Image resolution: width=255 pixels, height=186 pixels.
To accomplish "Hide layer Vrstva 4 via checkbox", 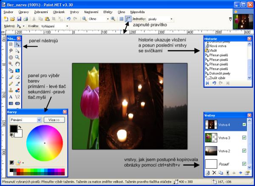I will pyautogui.click(x=244, y=125).
